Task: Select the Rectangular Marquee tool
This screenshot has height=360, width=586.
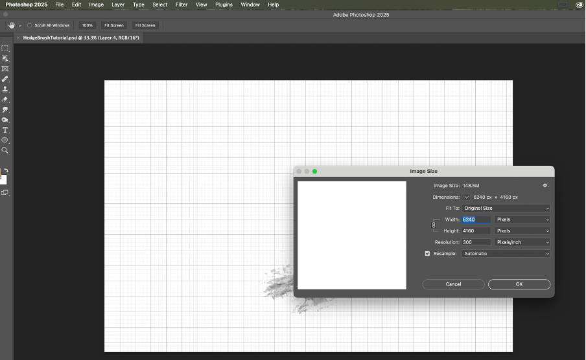Action: [5, 48]
